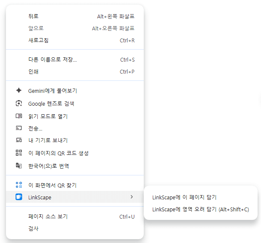Click the QR code generation icon
This screenshot has width=261, height=243.
[x=19, y=153]
